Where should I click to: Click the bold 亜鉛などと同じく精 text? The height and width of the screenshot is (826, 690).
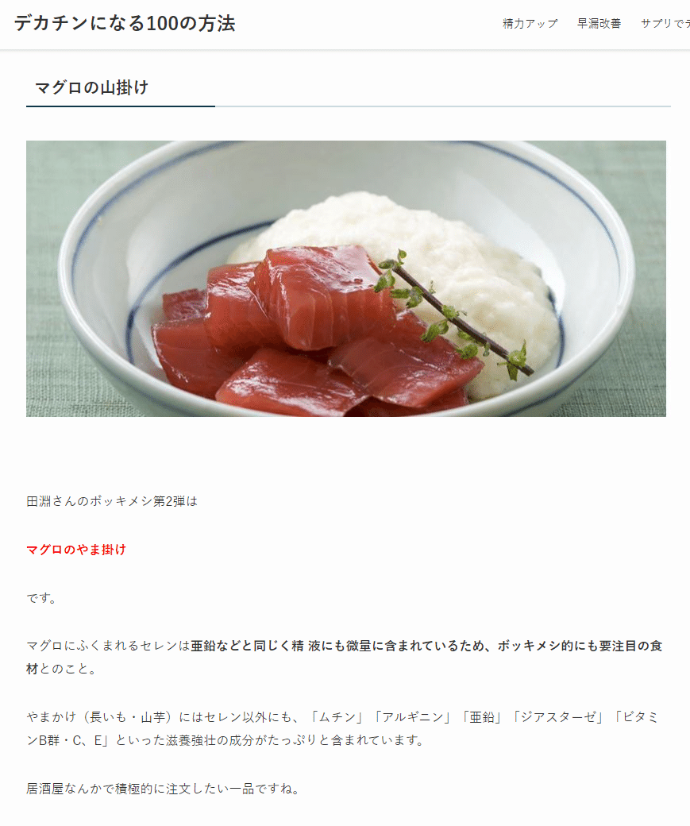(248, 645)
